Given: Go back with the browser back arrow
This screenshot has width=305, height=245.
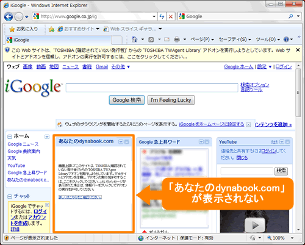Looking at the screenshot, I should point(9,16).
